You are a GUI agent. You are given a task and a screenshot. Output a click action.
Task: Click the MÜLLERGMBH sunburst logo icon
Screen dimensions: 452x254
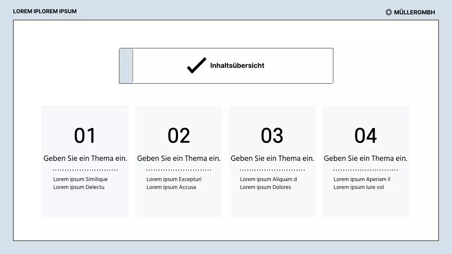click(389, 12)
